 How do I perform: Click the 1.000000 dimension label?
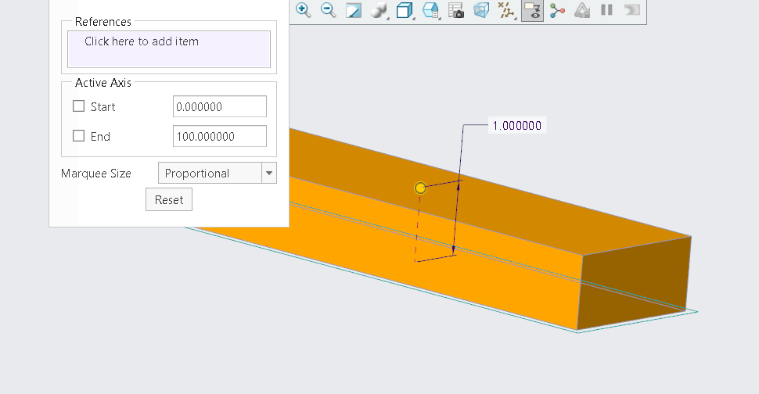click(517, 126)
